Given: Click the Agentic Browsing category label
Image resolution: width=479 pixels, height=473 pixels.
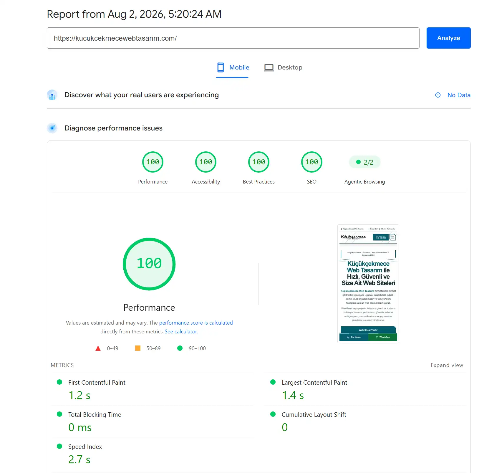Looking at the screenshot, I should click(365, 182).
